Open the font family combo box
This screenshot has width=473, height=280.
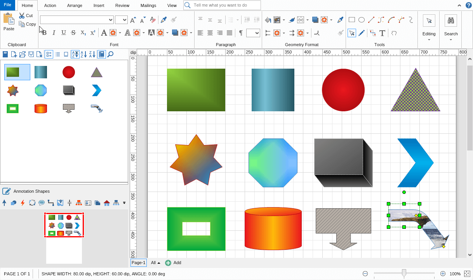point(77,20)
